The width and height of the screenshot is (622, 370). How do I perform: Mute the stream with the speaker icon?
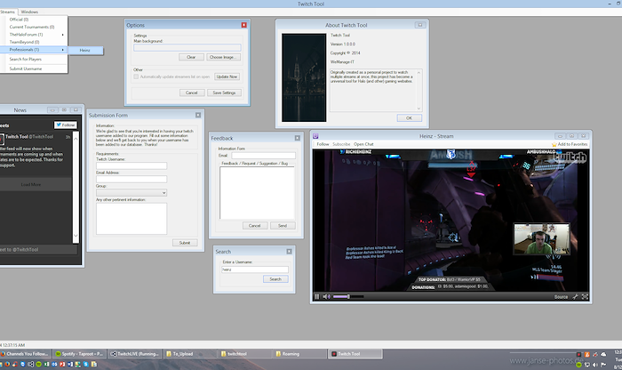coord(326,296)
